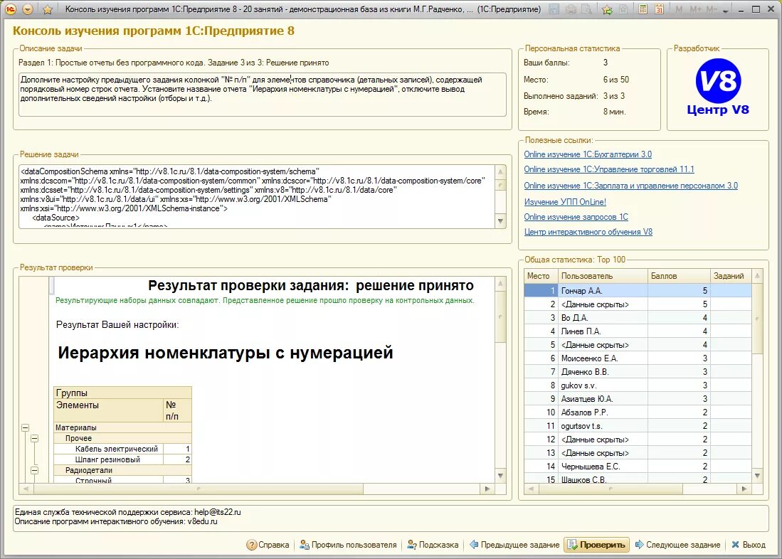Open the calculator icon in title bar

coord(643,9)
